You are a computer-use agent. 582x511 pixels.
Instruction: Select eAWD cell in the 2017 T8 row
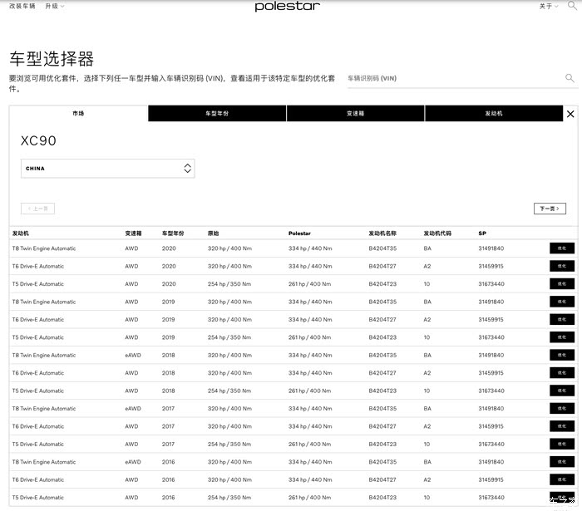[x=133, y=408]
